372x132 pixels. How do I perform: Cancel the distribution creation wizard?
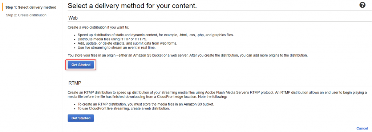362,128
